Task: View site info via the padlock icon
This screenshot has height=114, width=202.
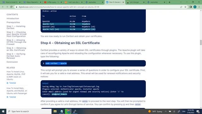Action: coord(16,7)
